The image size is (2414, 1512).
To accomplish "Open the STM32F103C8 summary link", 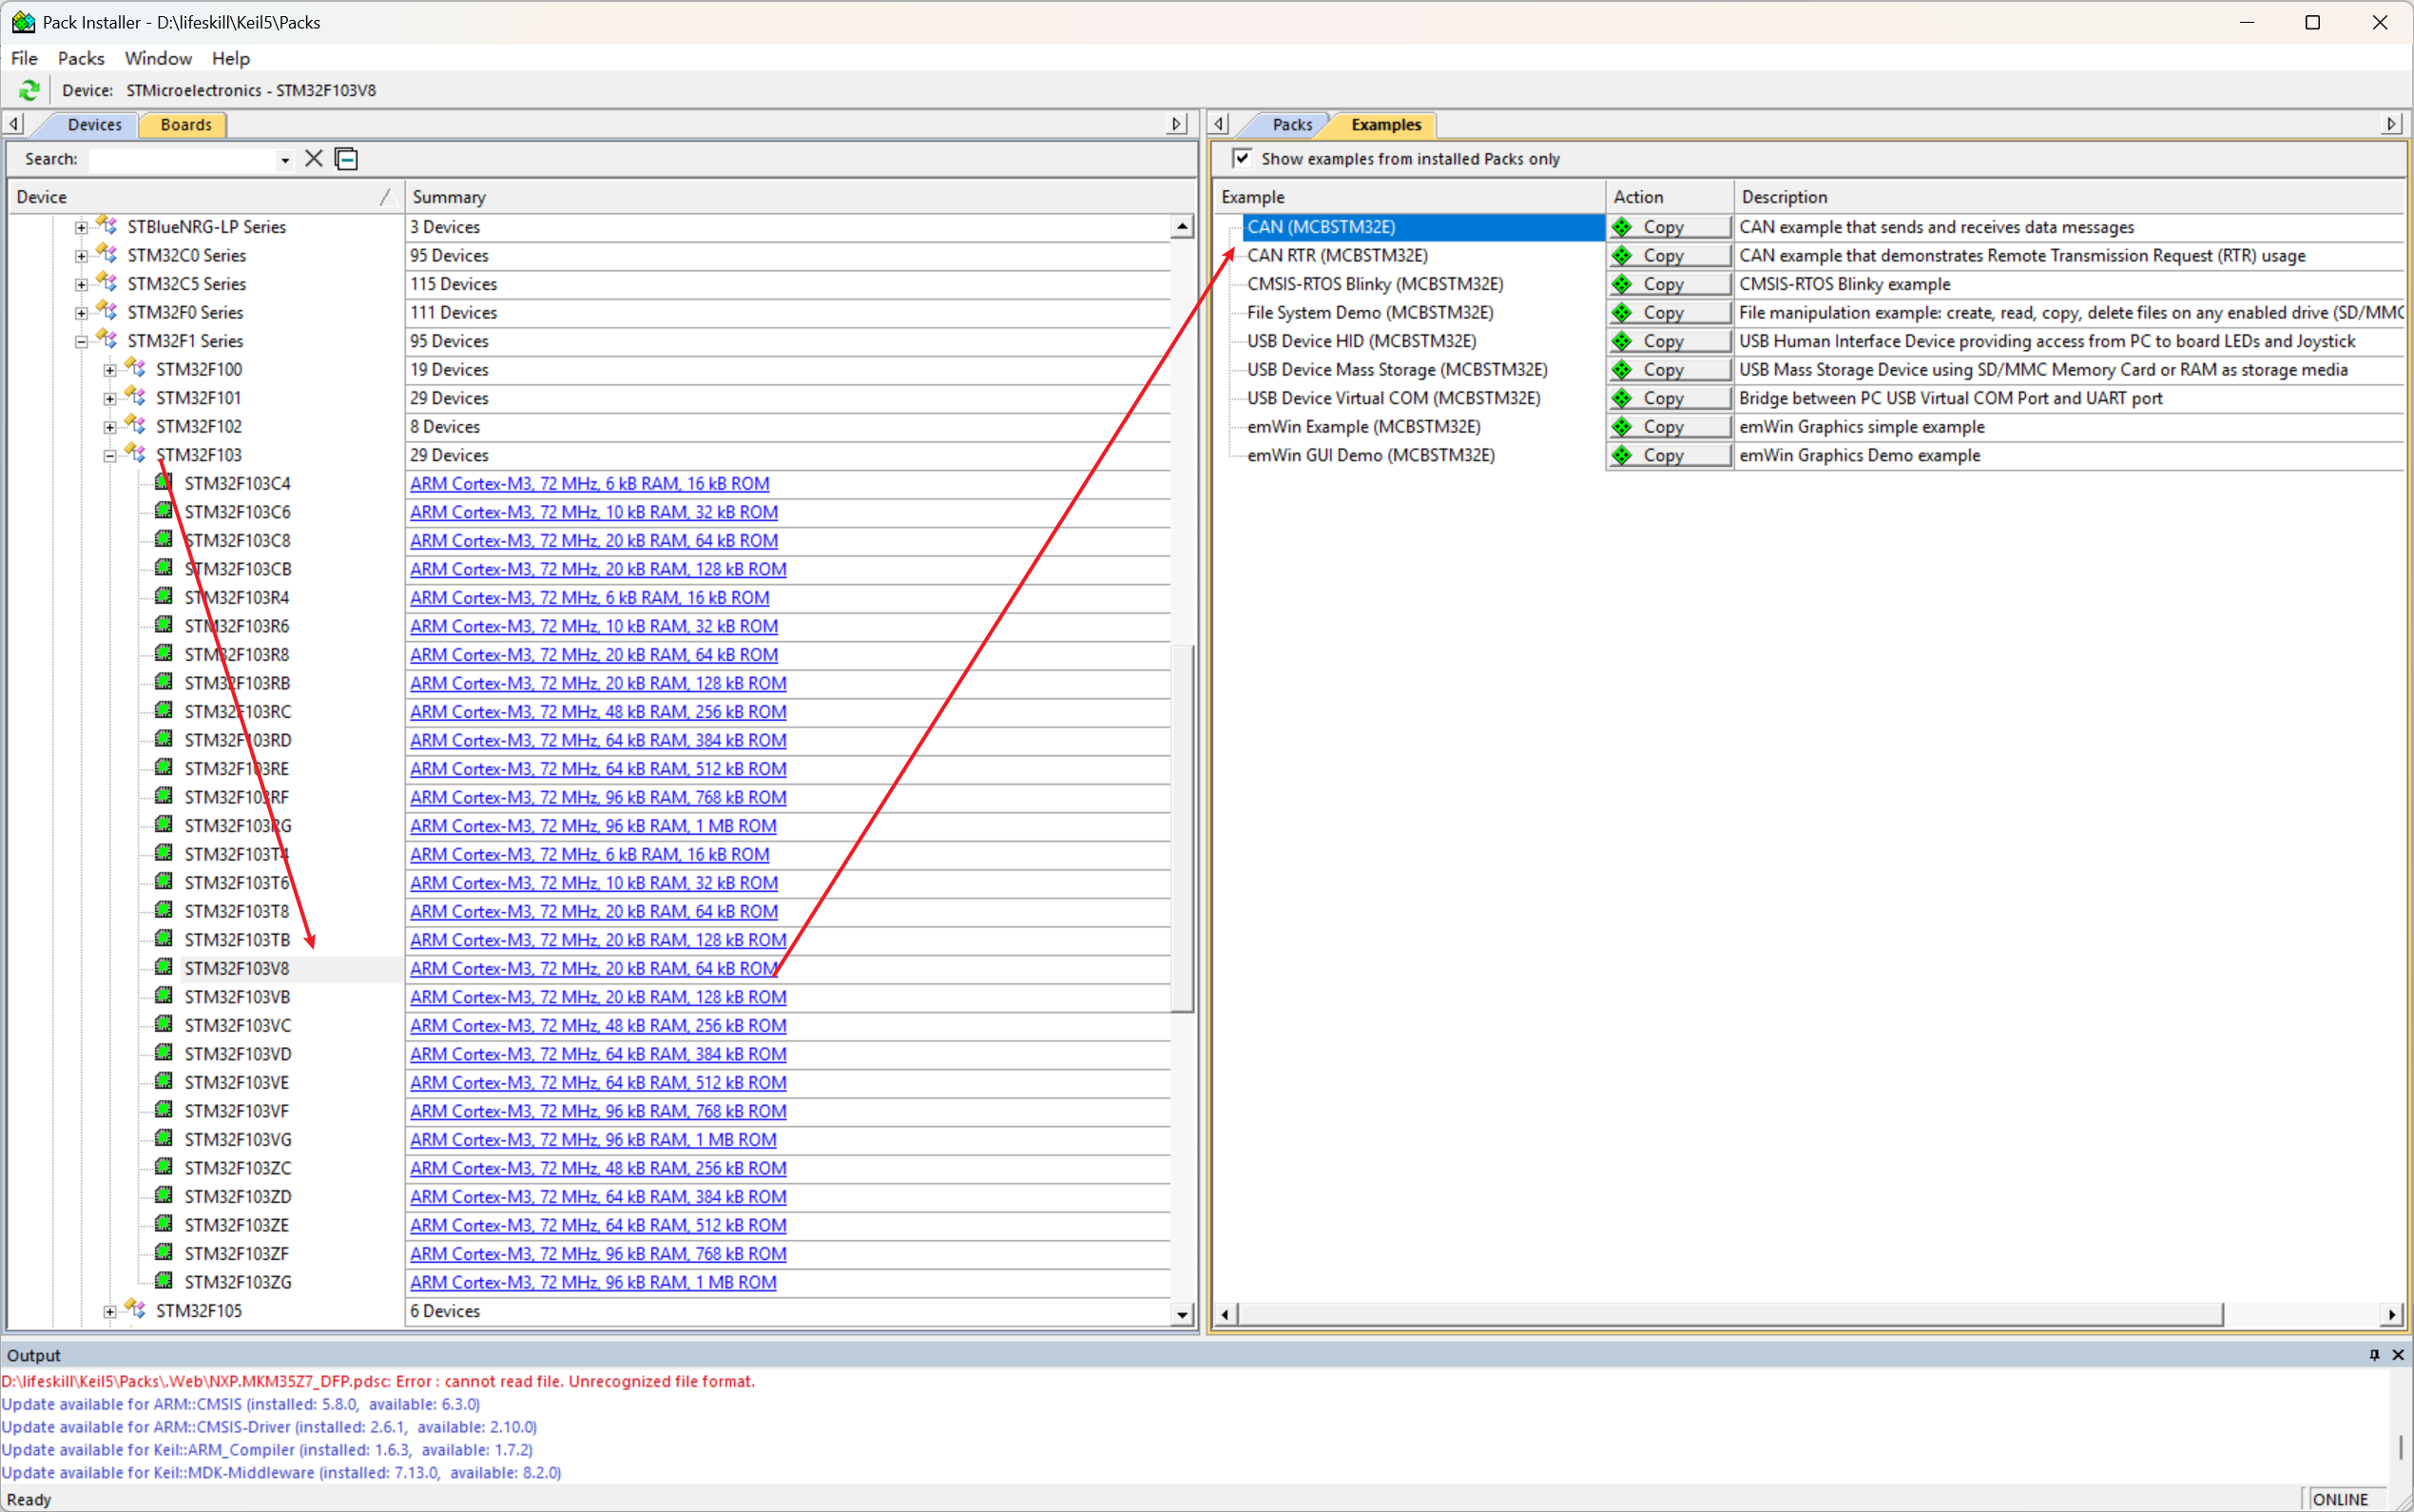I will pyautogui.click(x=593, y=540).
